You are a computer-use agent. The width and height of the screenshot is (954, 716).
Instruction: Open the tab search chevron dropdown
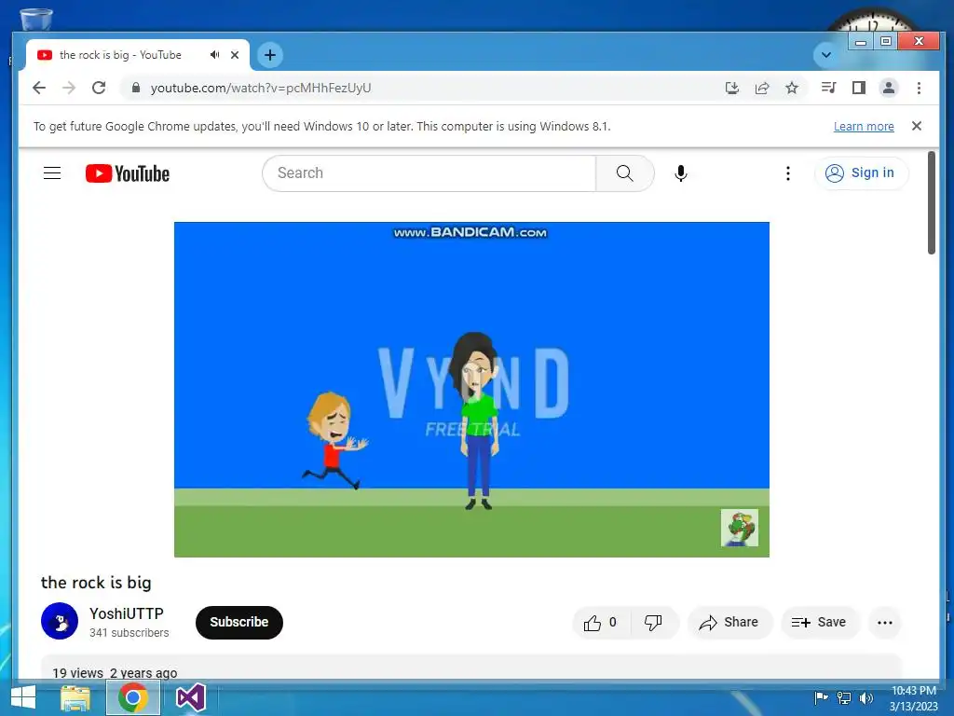(x=825, y=55)
